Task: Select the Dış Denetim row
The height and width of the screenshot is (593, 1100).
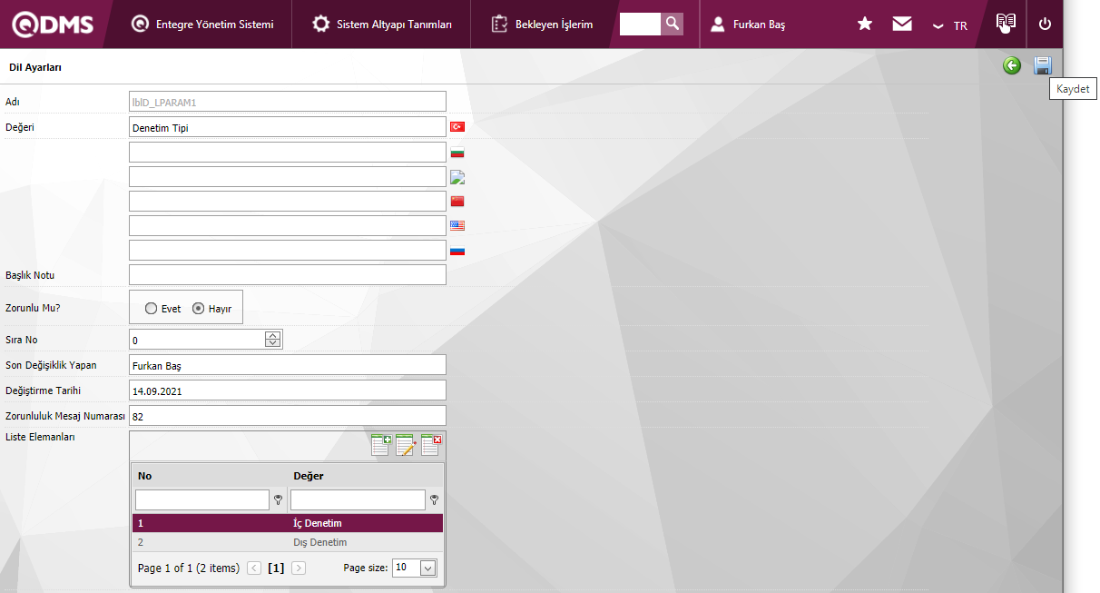Action: (288, 542)
